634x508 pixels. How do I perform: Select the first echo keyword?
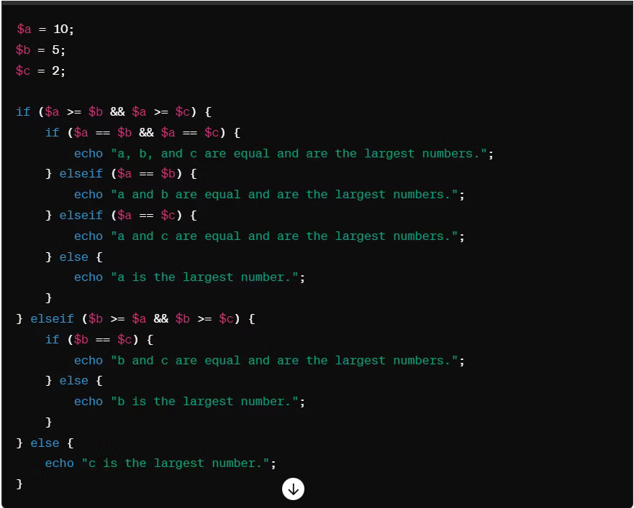pyautogui.click(x=88, y=153)
